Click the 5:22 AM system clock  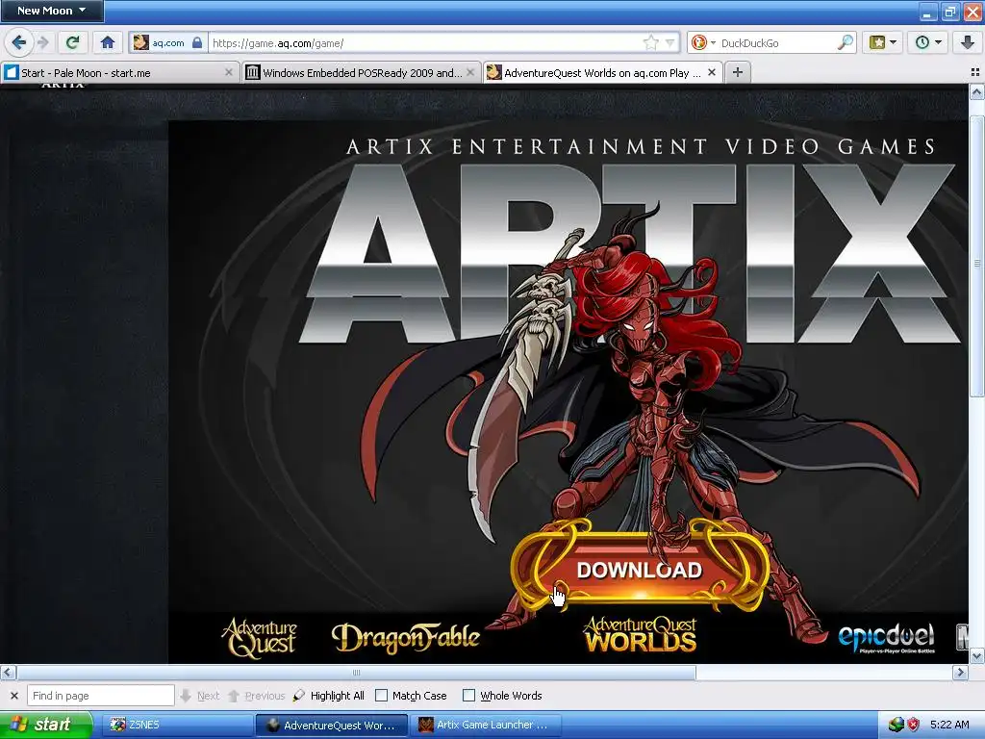[949, 725]
